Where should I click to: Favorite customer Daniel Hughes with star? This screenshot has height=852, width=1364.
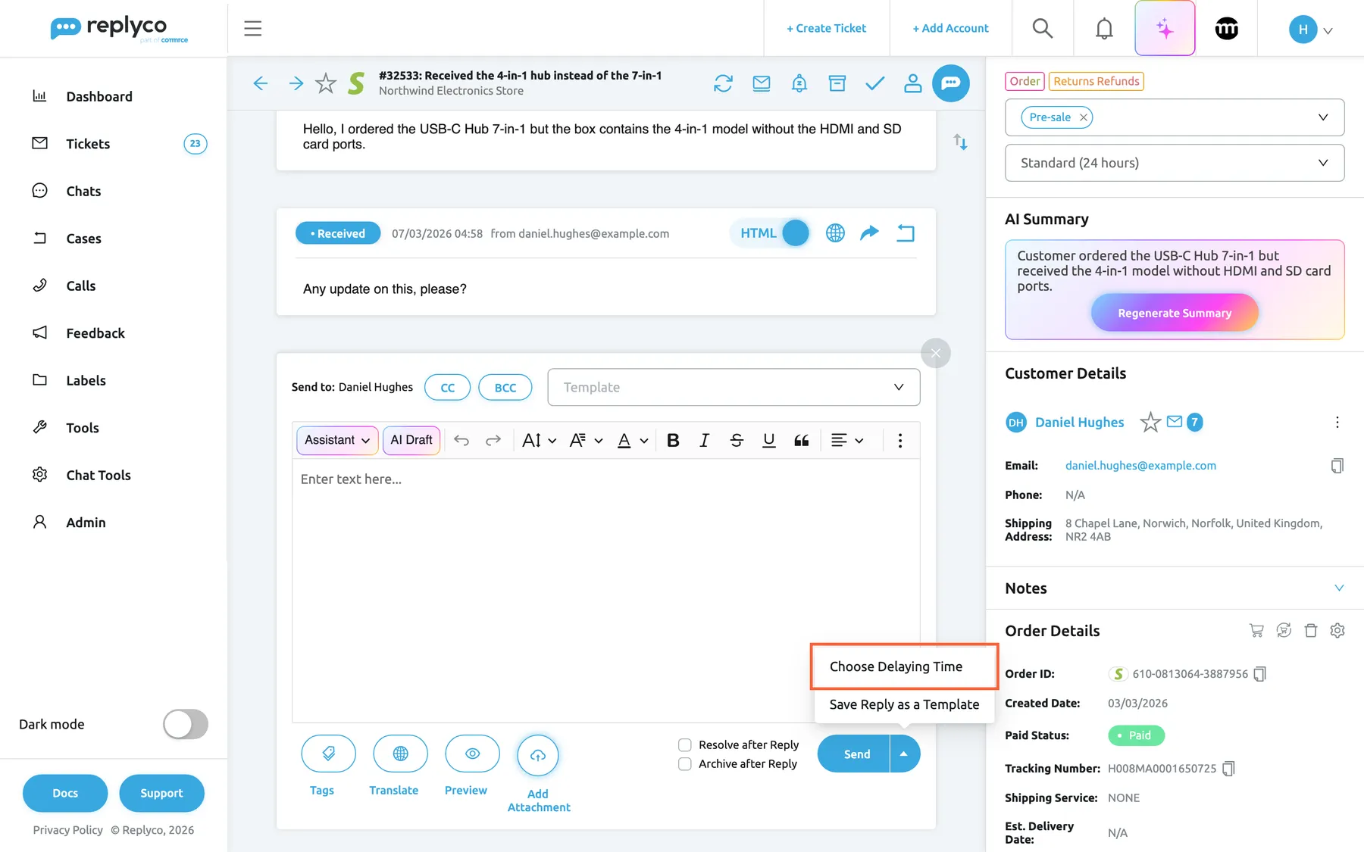tap(1150, 422)
